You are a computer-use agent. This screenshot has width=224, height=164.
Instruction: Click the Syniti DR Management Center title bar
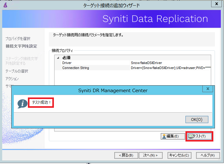[113, 91]
